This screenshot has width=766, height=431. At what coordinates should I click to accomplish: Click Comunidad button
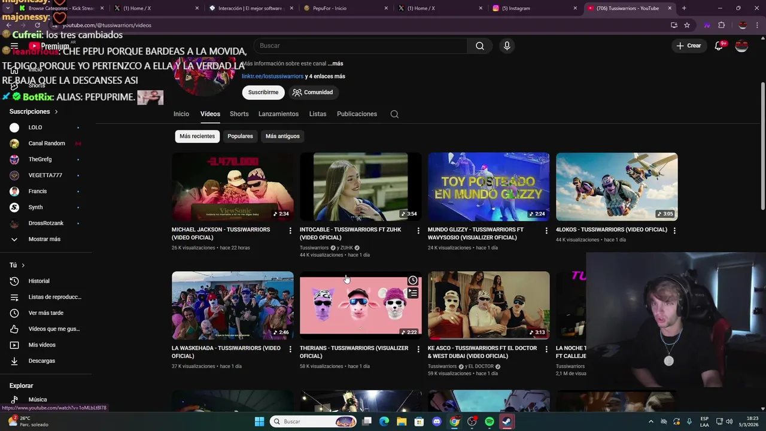click(x=313, y=92)
